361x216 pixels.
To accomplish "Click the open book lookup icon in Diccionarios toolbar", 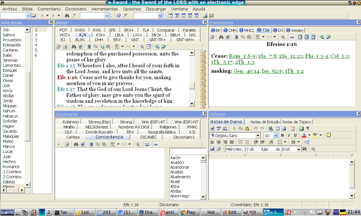I will (147, 144).
